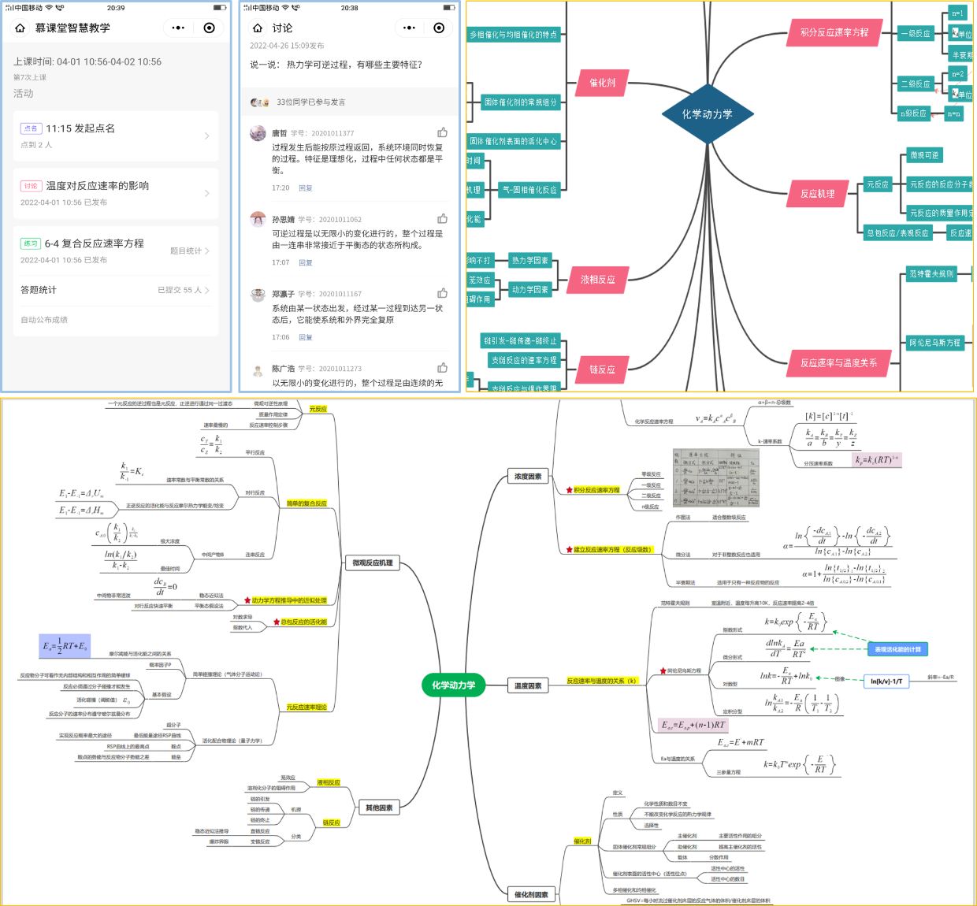Expand the 11:15 发起点名 row chevron

coord(207,136)
